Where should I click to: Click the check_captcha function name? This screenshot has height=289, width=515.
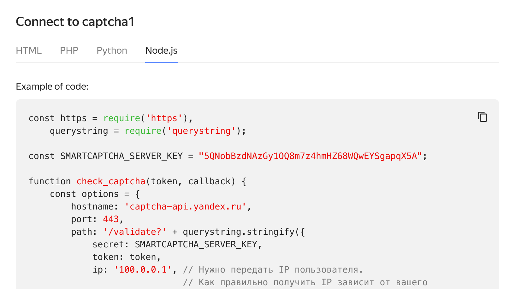tap(111, 181)
